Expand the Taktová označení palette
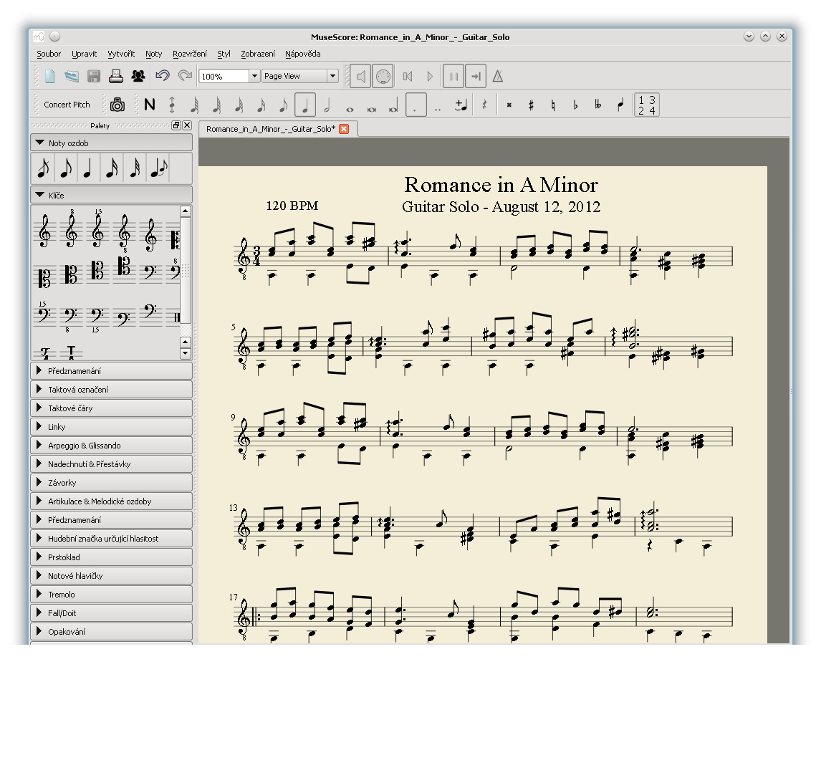 coord(112,390)
